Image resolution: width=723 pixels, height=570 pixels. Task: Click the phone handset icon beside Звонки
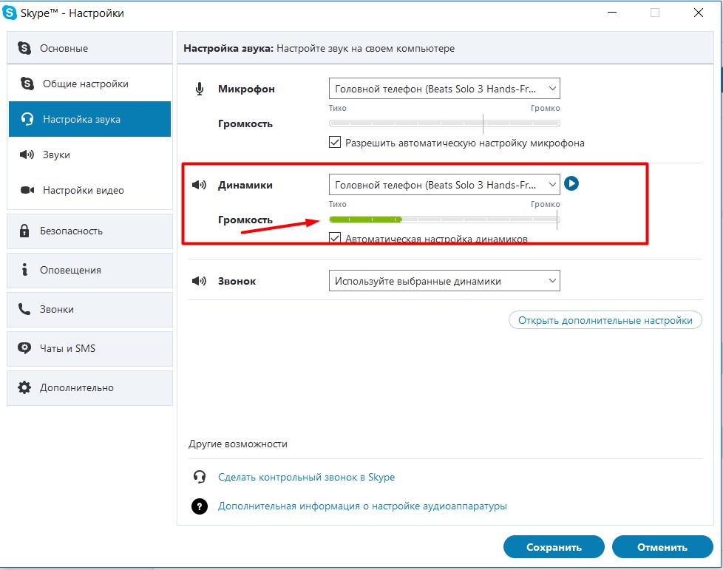click(x=24, y=308)
